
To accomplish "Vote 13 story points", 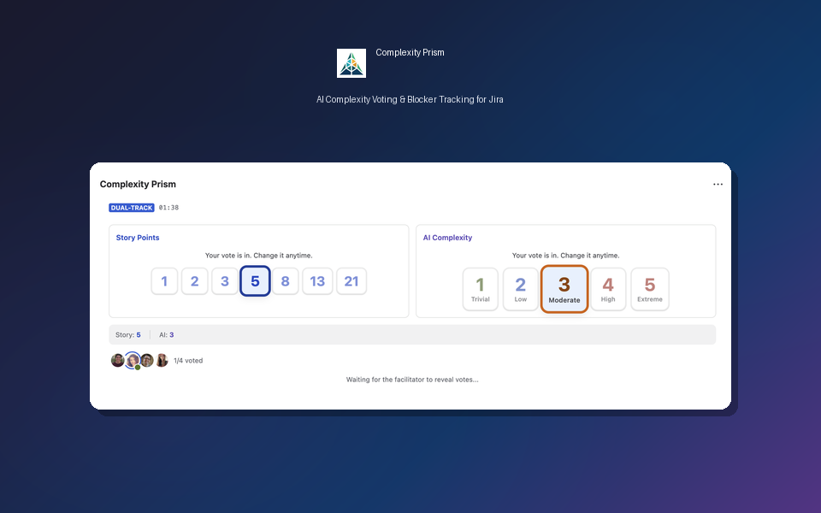I will (x=317, y=281).
